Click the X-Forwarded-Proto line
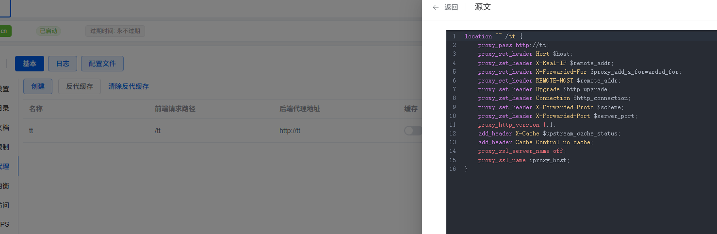Image resolution: width=717 pixels, height=234 pixels. tap(551, 107)
